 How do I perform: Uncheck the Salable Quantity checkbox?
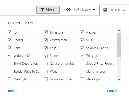click(x=82, y=48)
